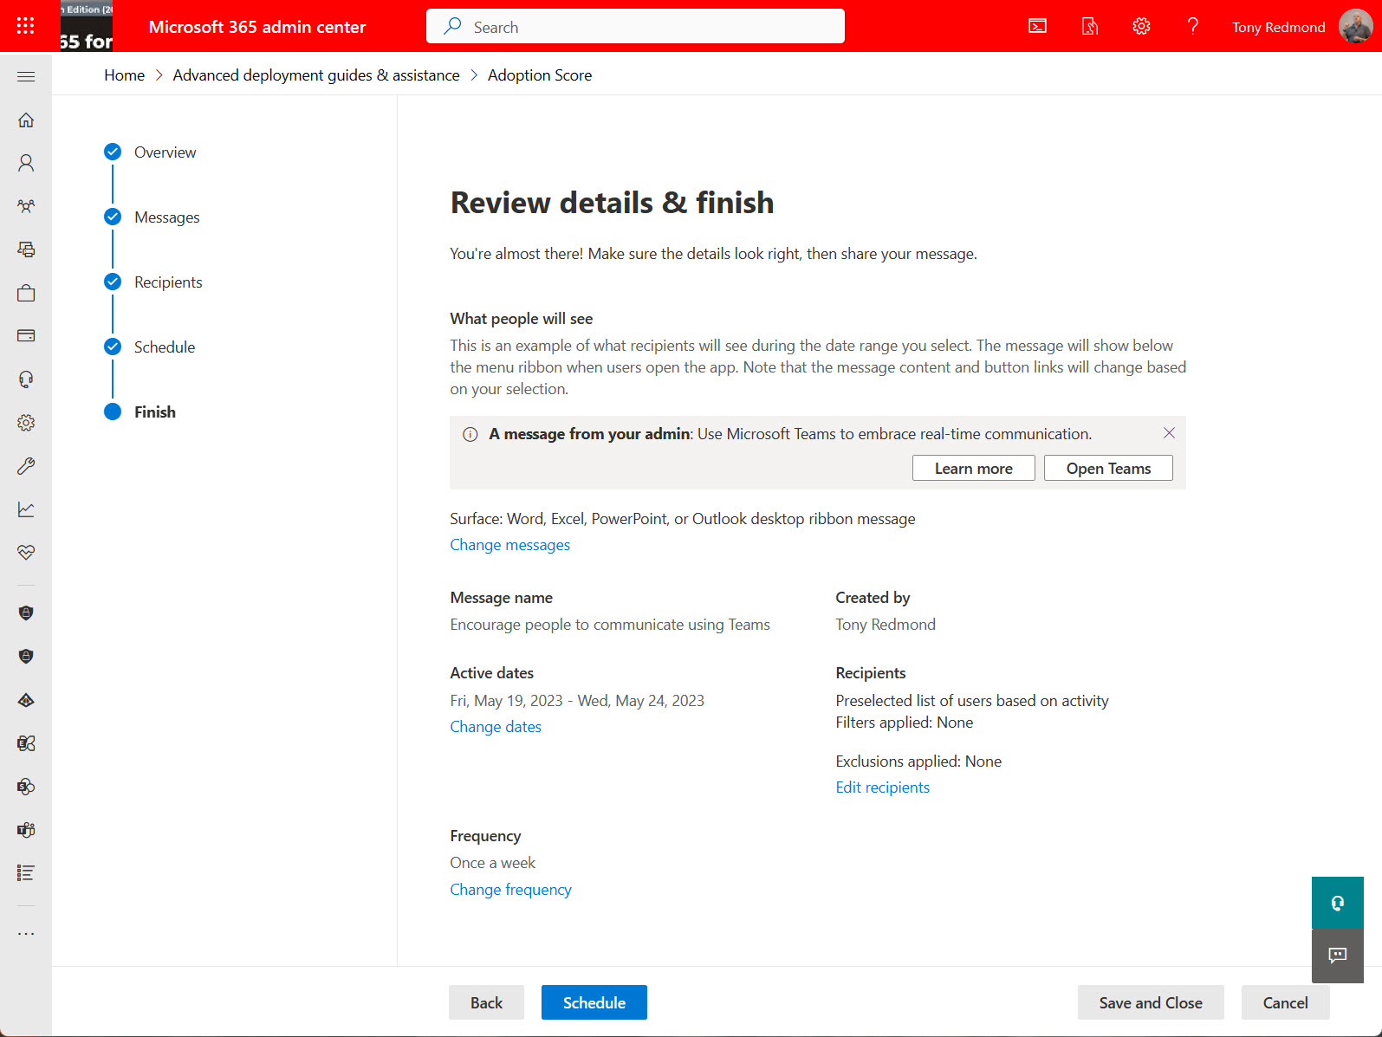Open Exchange admin center sidebar icon
The image size is (1382, 1037).
[26, 743]
